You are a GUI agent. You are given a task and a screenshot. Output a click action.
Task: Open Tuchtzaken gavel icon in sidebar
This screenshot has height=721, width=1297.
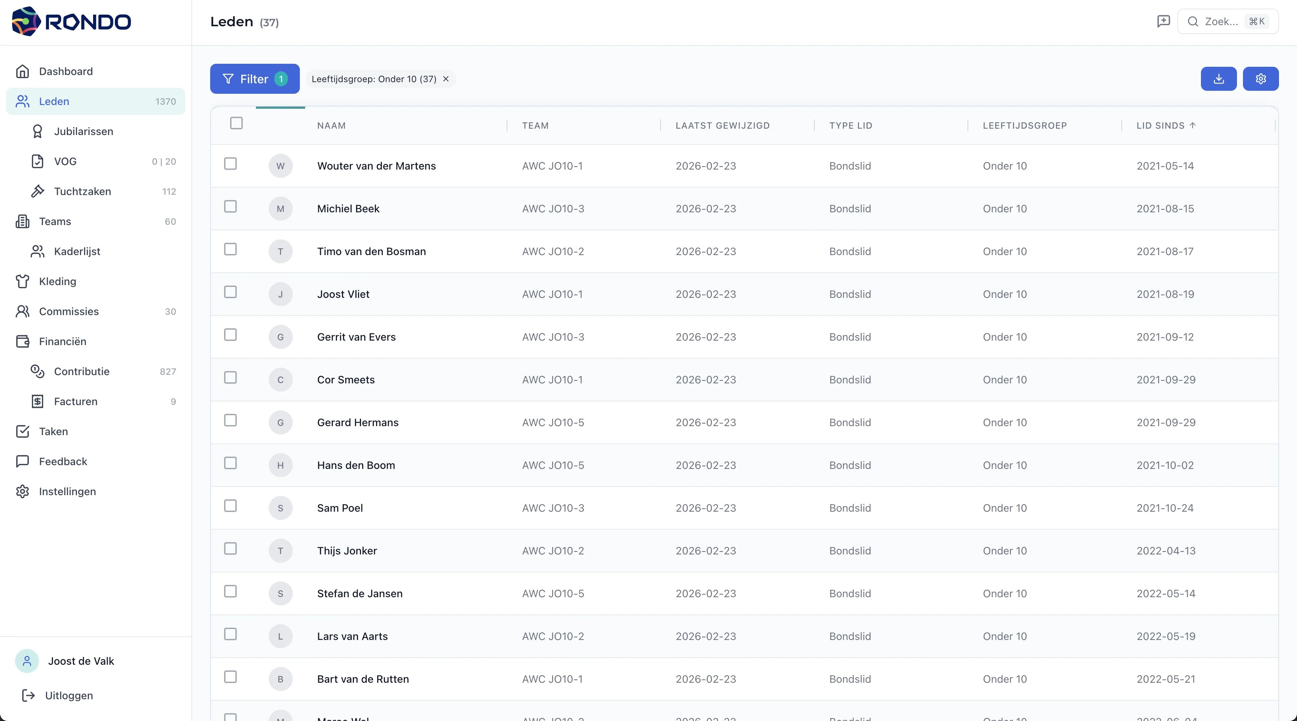pyautogui.click(x=37, y=191)
